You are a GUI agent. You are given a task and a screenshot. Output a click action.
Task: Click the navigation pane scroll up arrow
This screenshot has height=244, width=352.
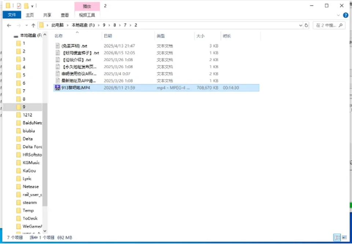click(45, 35)
